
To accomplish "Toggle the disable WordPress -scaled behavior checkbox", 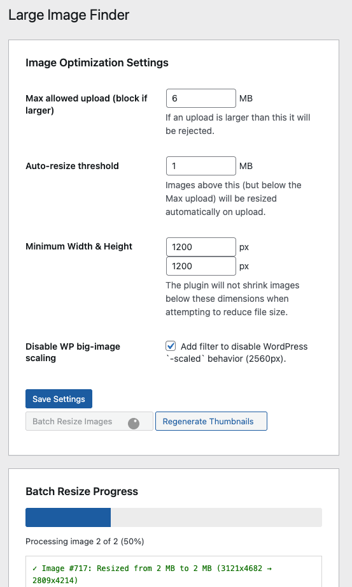I will point(171,346).
